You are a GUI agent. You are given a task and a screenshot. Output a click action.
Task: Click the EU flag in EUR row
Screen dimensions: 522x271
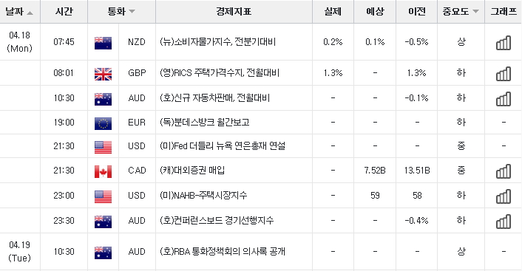tap(104, 124)
